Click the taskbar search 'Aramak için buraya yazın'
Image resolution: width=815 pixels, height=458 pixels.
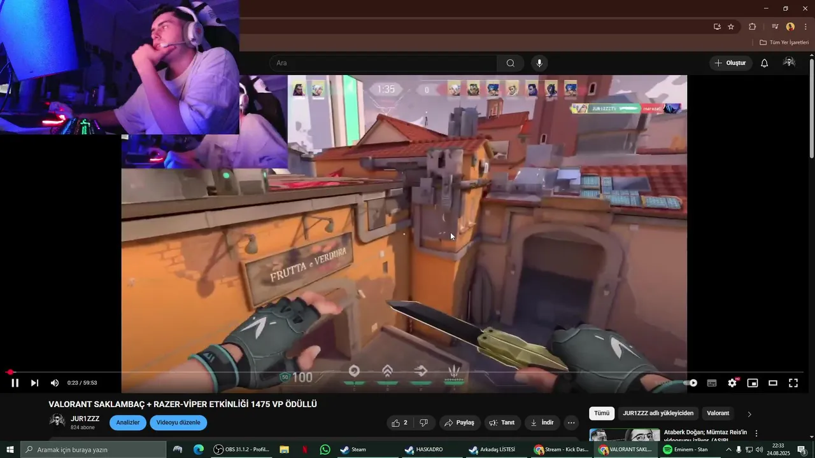point(93,450)
